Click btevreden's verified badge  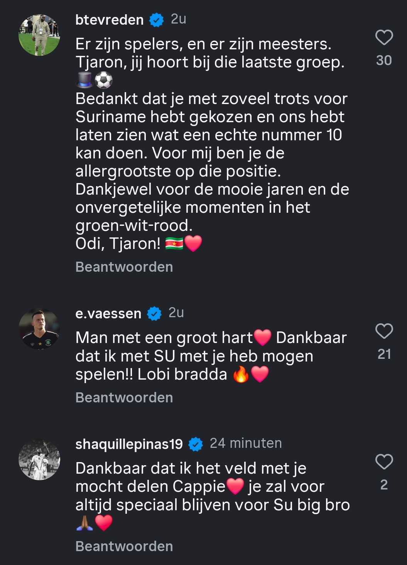pyautogui.click(x=156, y=19)
